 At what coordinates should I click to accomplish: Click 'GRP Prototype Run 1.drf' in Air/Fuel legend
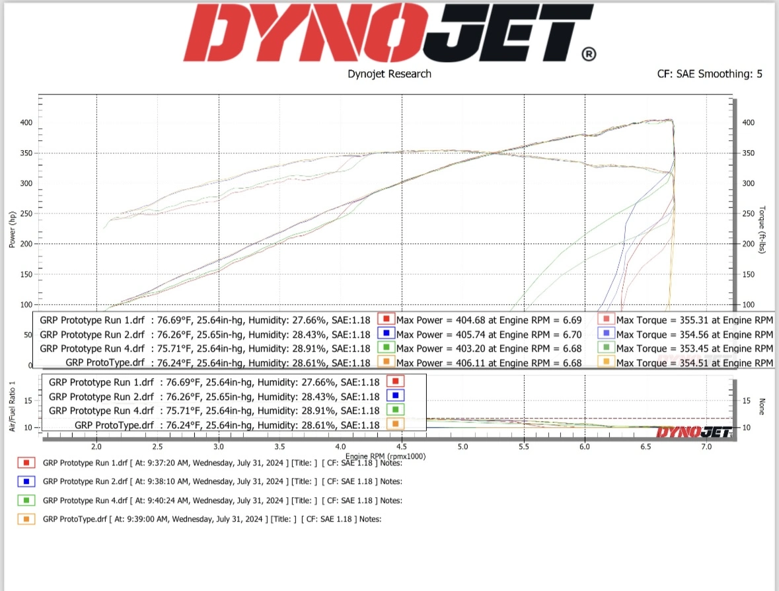pyautogui.click(x=101, y=382)
